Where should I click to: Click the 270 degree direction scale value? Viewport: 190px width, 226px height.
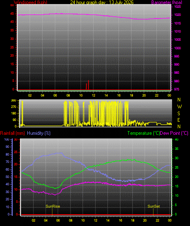(13, 107)
